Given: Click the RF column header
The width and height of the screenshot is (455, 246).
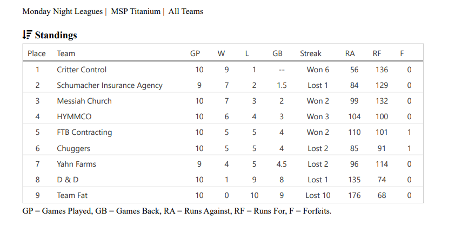Looking at the screenshot, I should pos(377,53).
